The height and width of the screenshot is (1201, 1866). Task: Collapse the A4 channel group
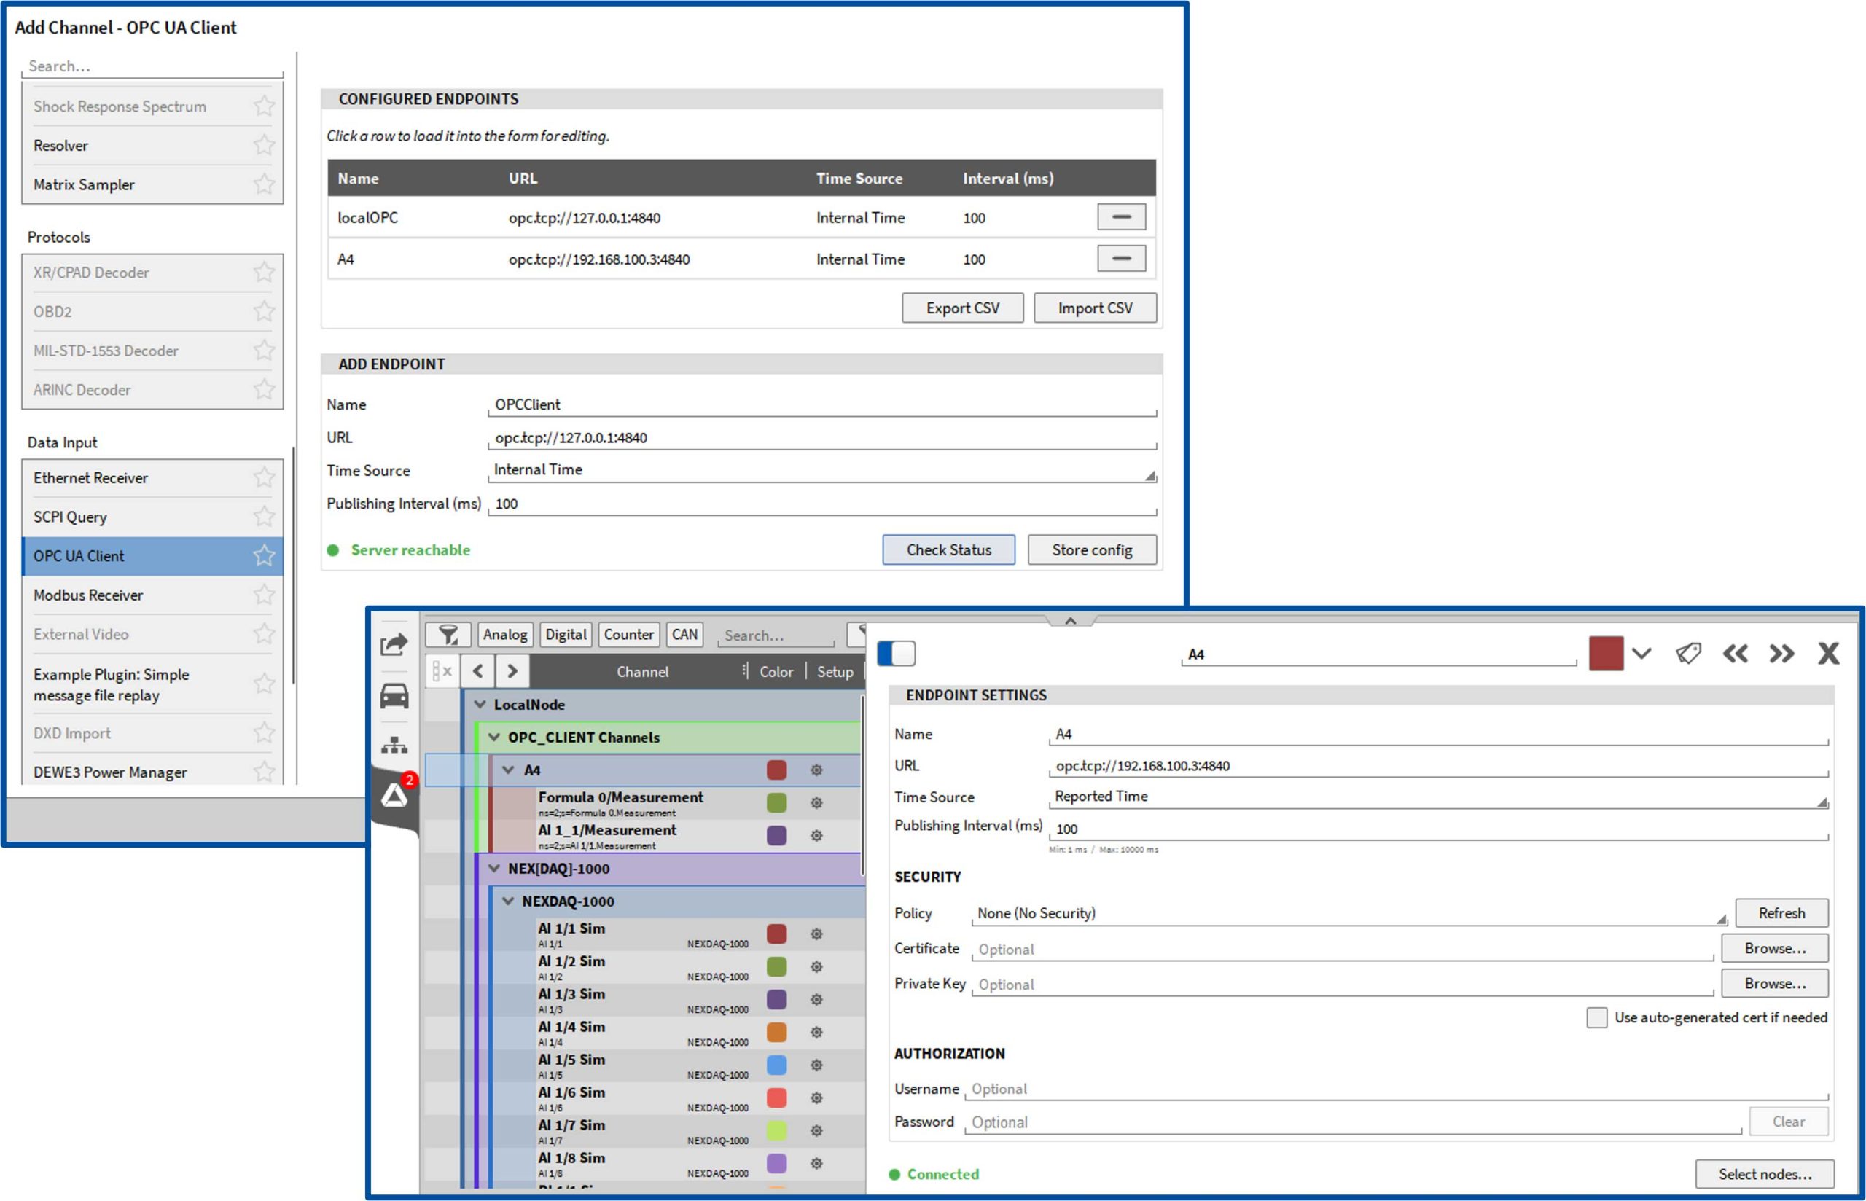[x=507, y=770]
